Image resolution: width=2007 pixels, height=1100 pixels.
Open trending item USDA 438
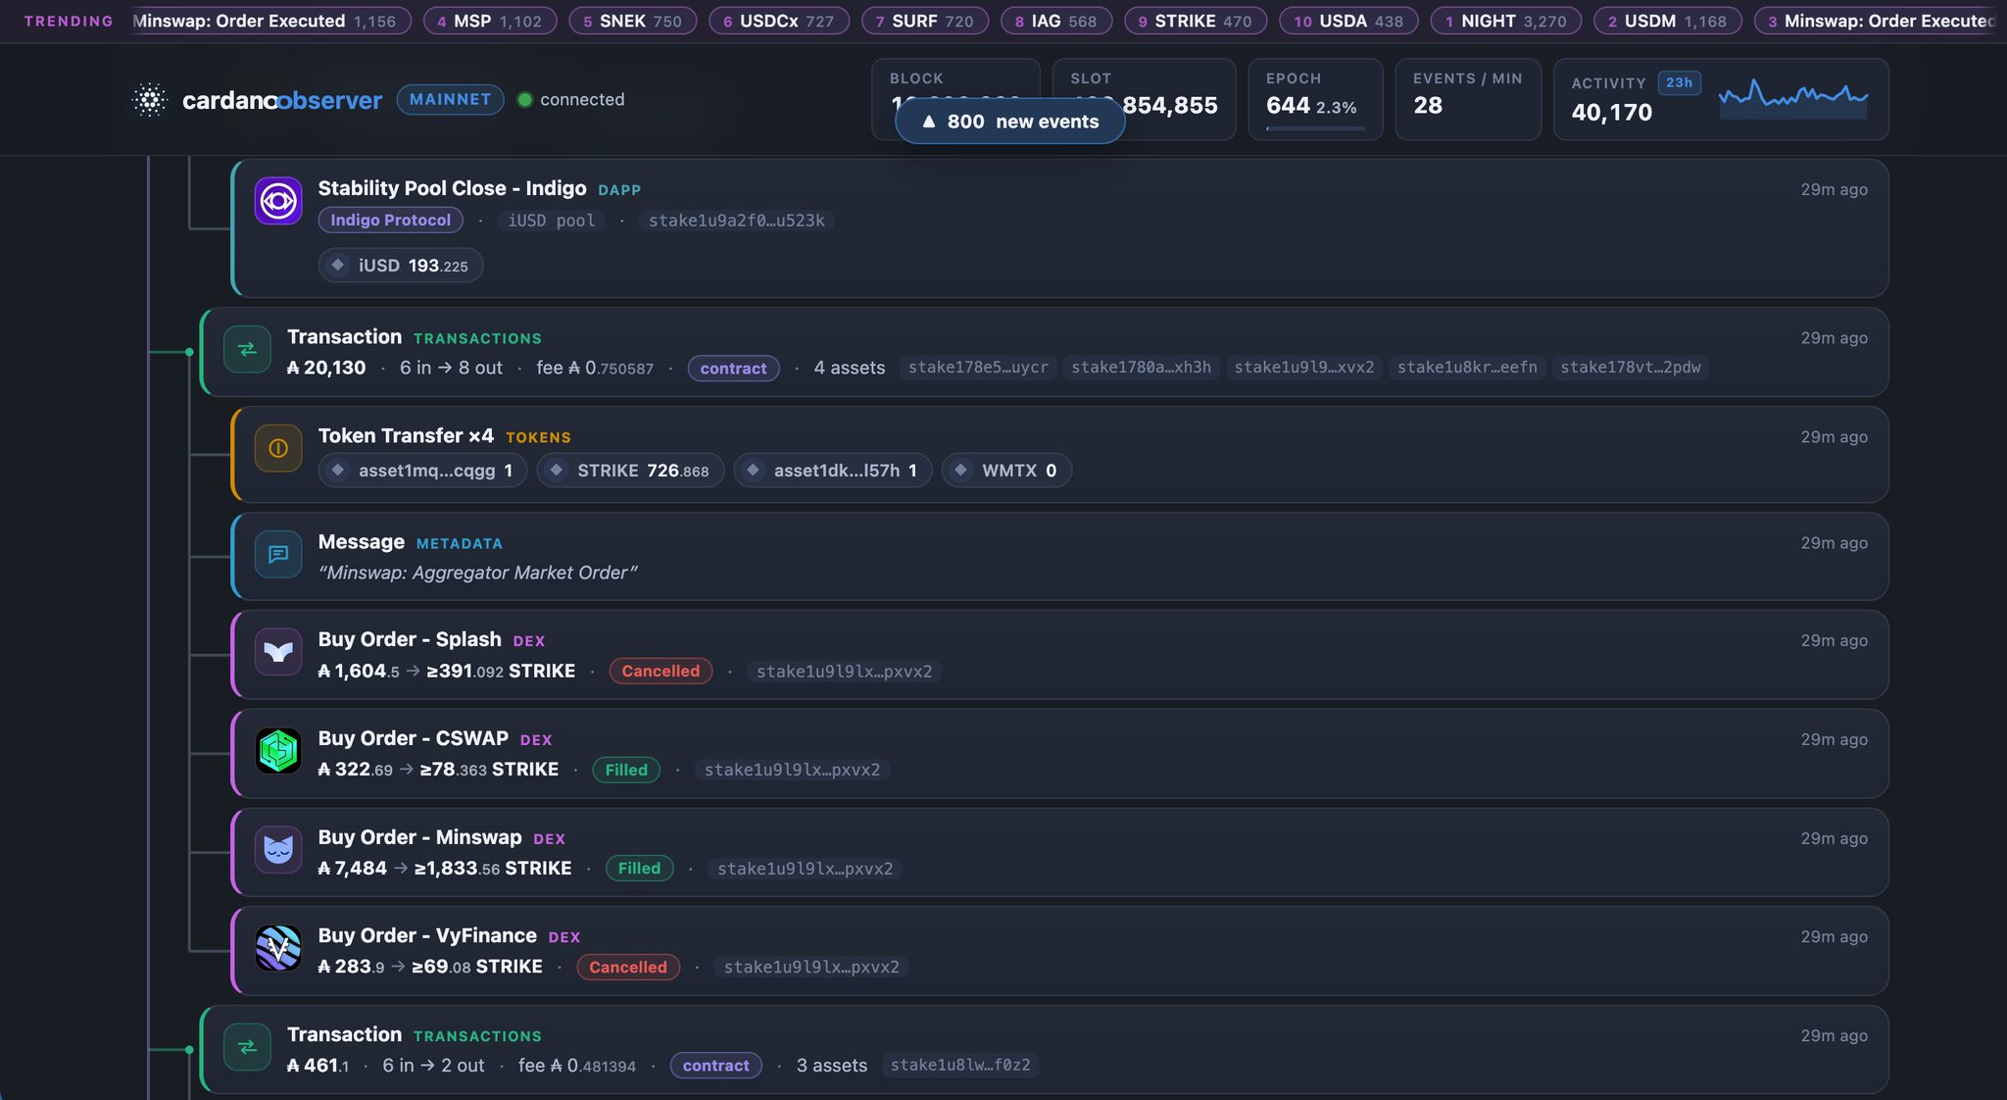click(1348, 21)
